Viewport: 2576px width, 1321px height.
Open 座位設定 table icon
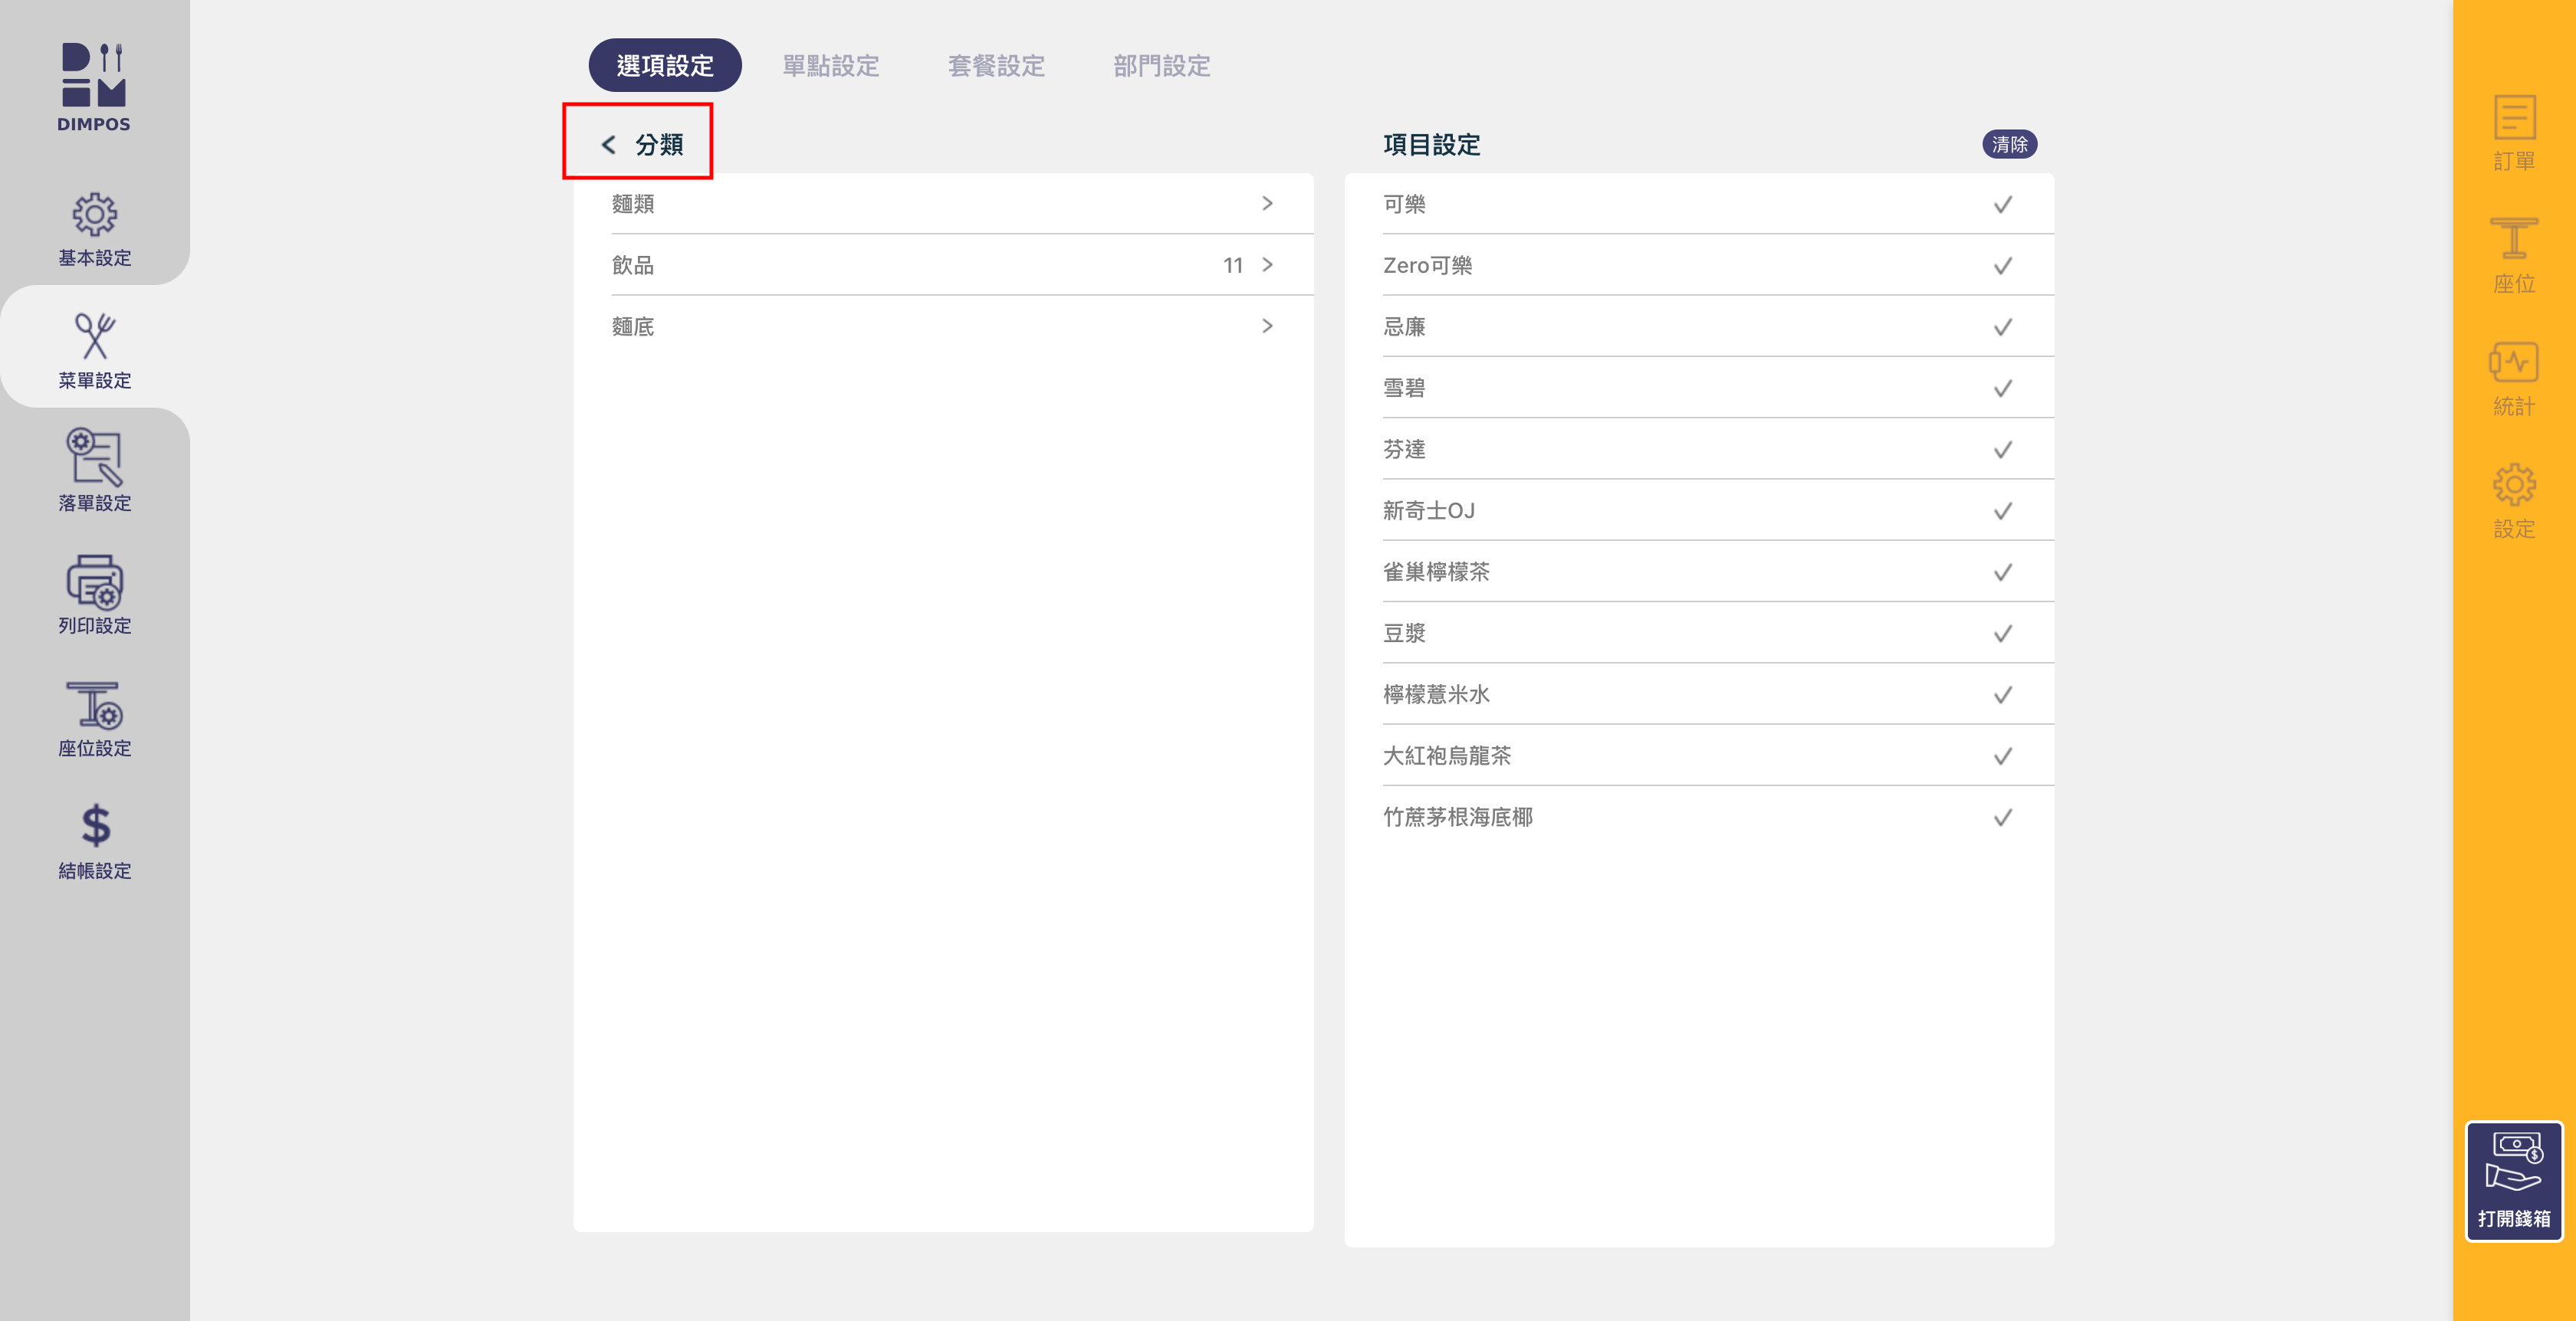(94, 717)
